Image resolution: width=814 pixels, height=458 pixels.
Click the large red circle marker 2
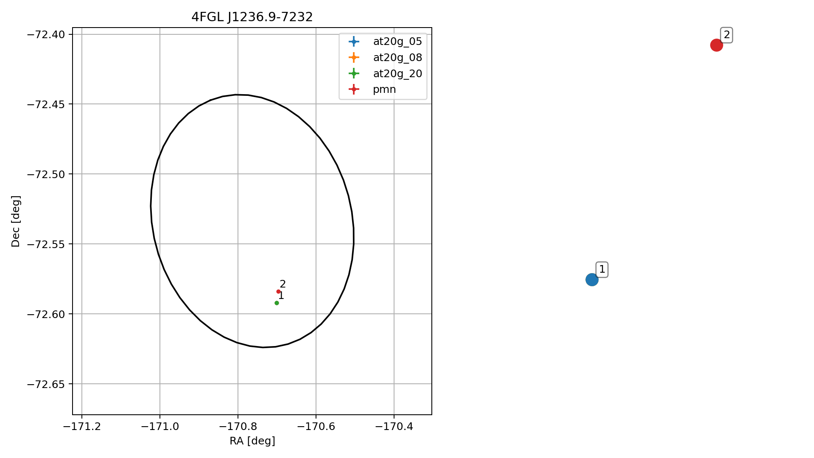[x=716, y=45]
